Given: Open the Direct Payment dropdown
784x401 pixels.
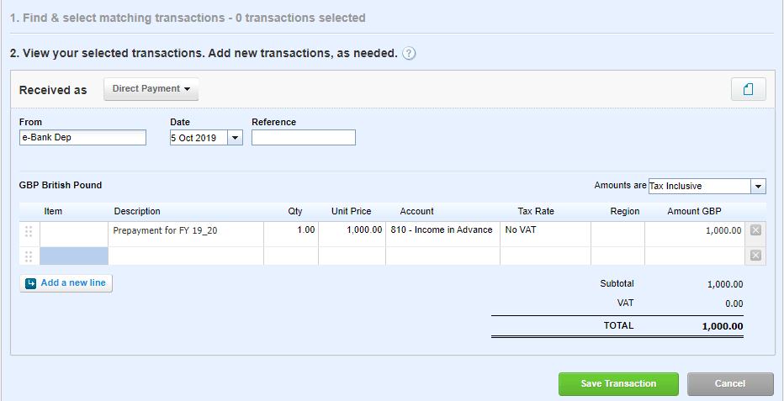Looking at the screenshot, I should tap(151, 89).
